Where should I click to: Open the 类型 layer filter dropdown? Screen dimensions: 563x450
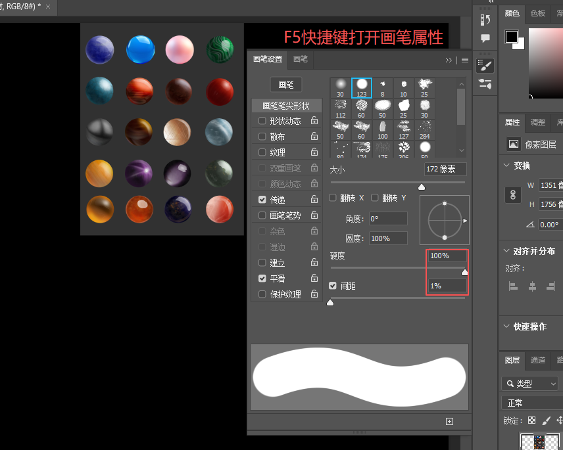[530, 384]
